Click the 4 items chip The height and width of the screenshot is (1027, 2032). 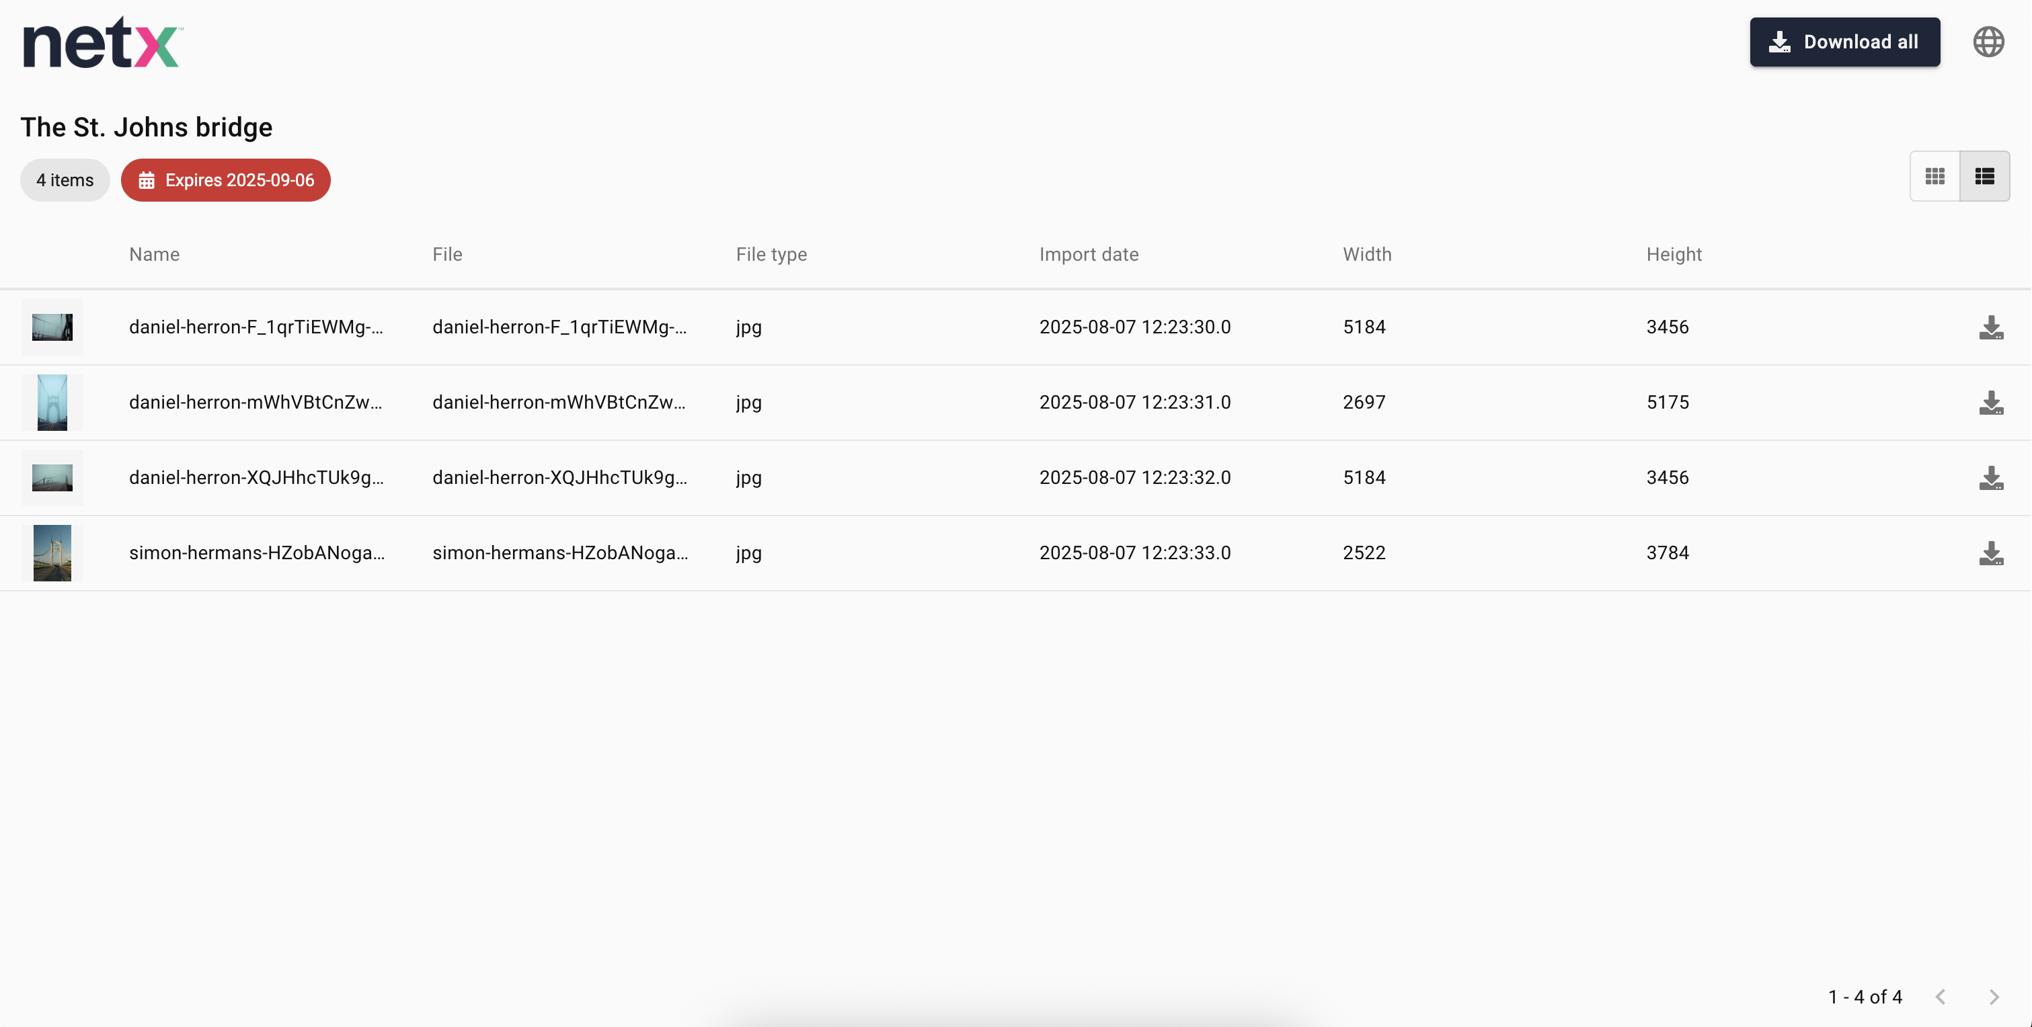pyautogui.click(x=65, y=181)
